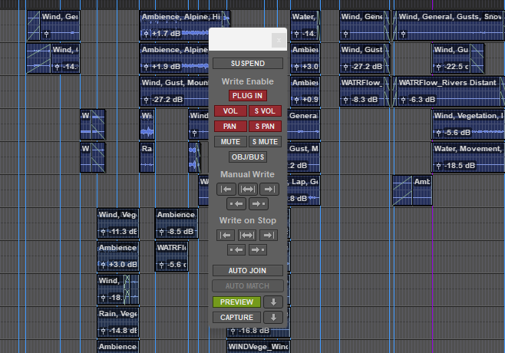505x353 pixels.
Task: Enable Write to All under Write on Stop
Action: 247,235
